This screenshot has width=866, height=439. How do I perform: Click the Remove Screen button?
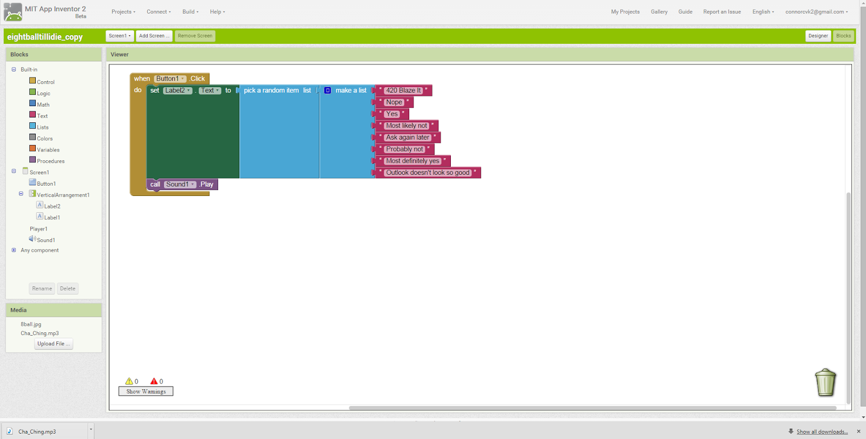[x=195, y=36]
